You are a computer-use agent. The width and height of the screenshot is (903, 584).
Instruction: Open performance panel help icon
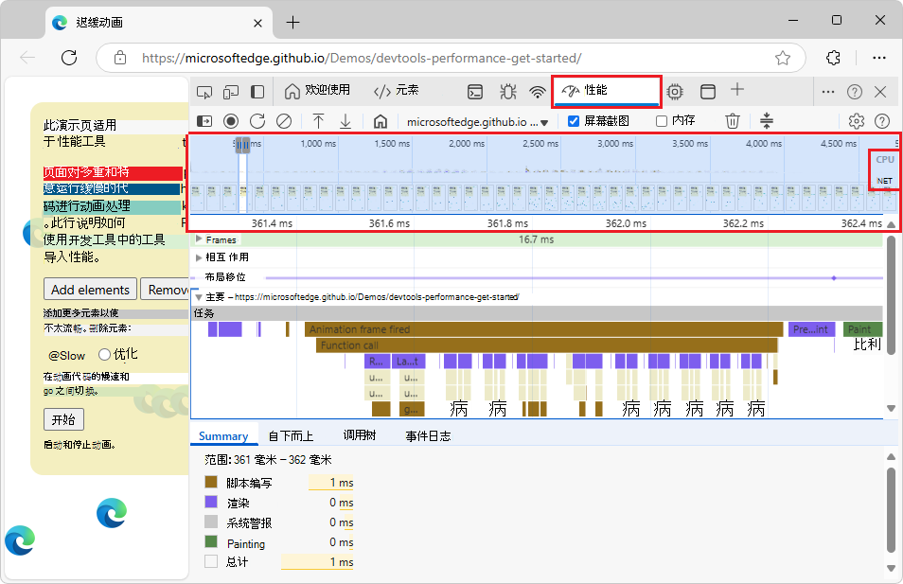click(x=882, y=121)
